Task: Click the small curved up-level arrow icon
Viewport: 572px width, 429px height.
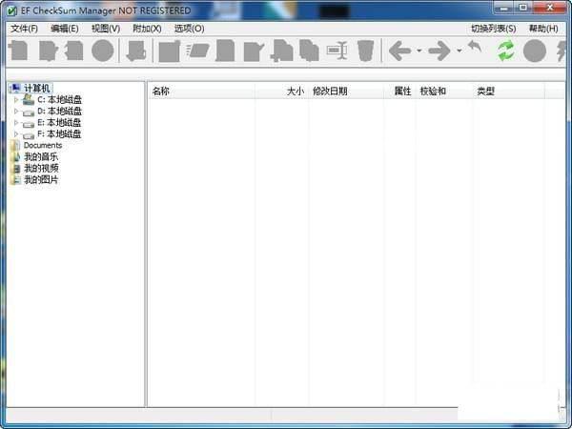Action: point(475,47)
